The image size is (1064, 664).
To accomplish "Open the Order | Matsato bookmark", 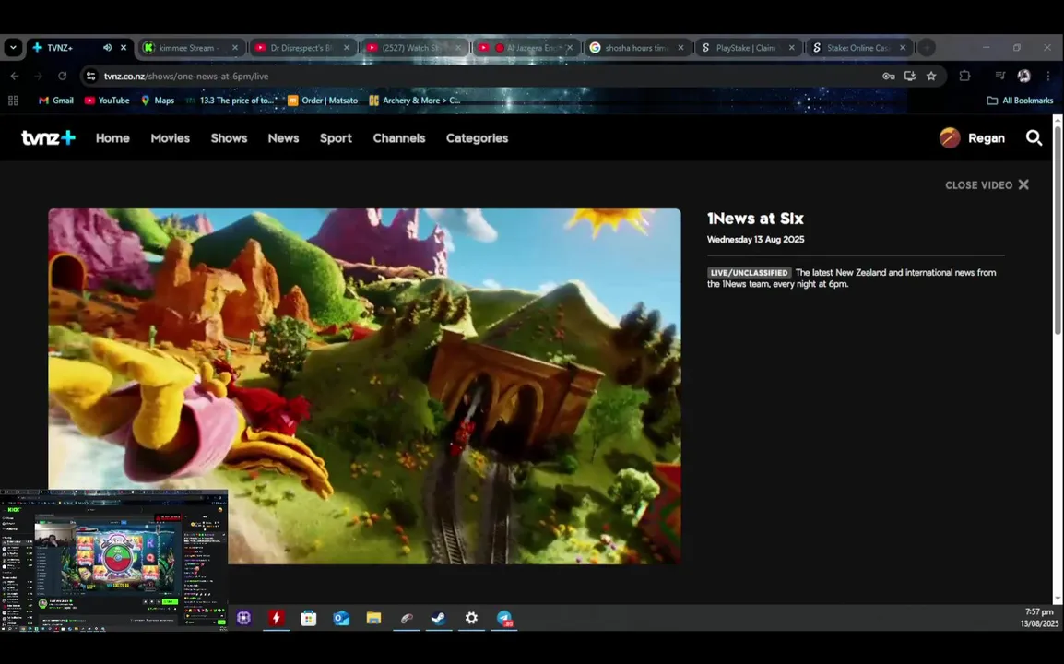I will [x=323, y=101].
